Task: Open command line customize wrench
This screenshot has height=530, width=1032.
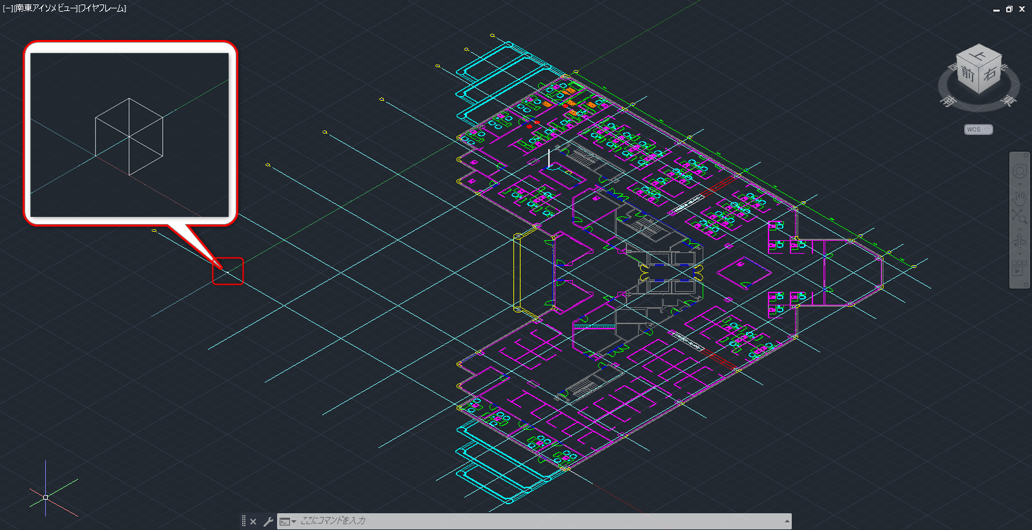Action: click(268, 522)
